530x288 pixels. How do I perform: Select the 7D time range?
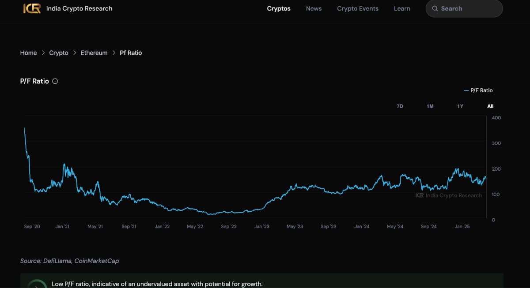(400, 106)
